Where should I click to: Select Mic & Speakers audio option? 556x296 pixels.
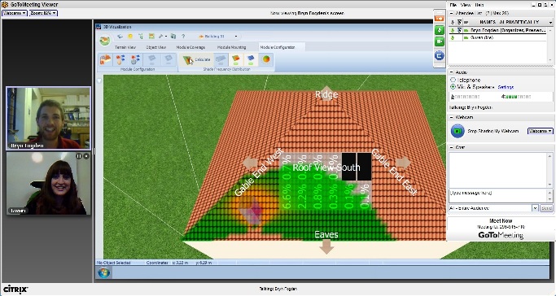(x=453, y=87)
